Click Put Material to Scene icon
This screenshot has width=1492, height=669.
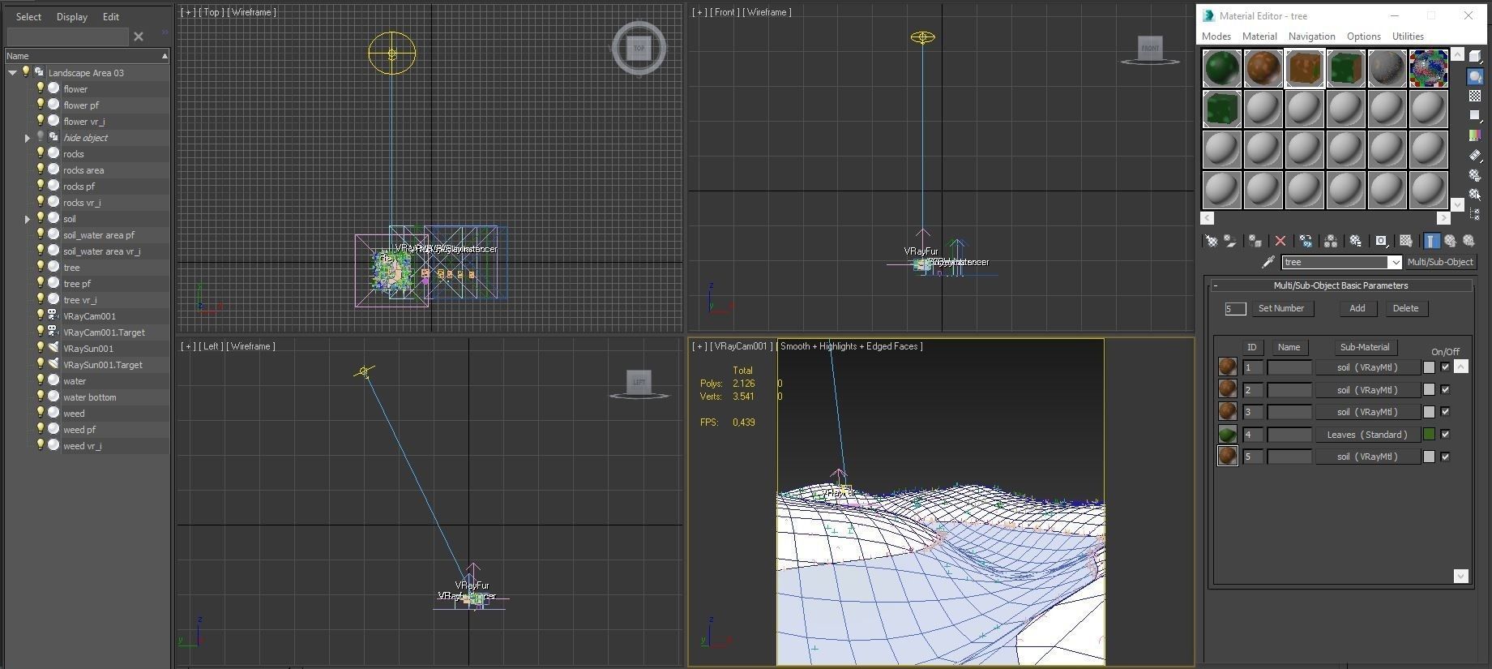pyautogui.click(x=1230, y=241)
